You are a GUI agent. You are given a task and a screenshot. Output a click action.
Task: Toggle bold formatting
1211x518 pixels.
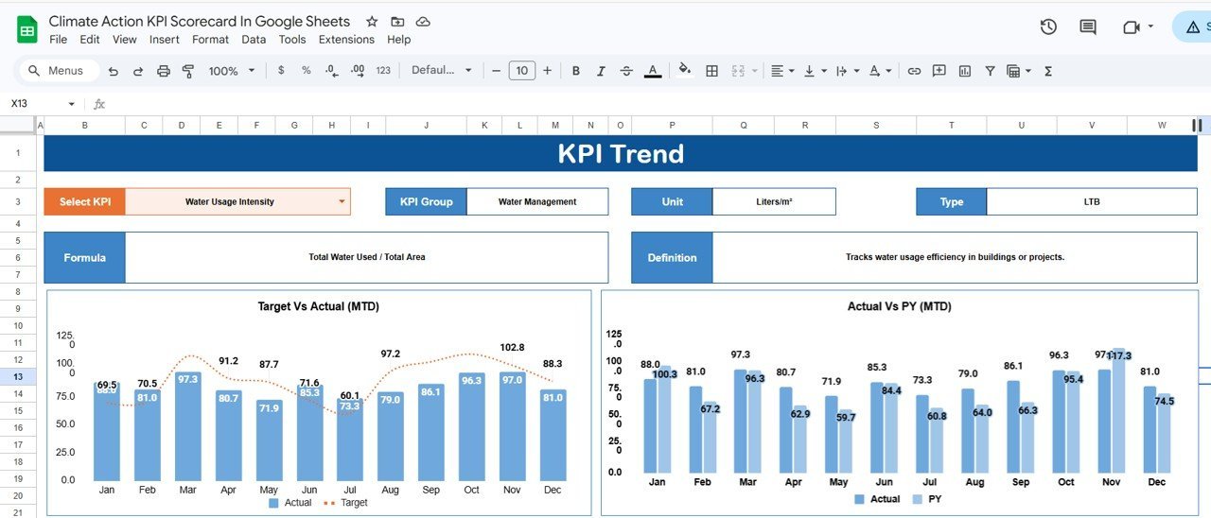click(575, 71)
